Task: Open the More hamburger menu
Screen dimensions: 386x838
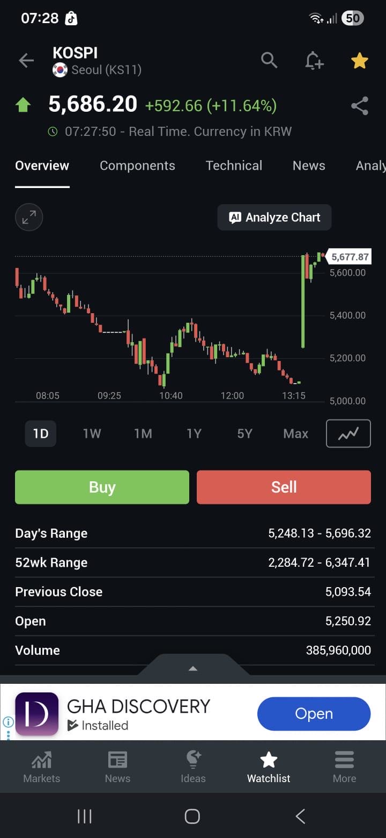Action: (x=344, y=767)
